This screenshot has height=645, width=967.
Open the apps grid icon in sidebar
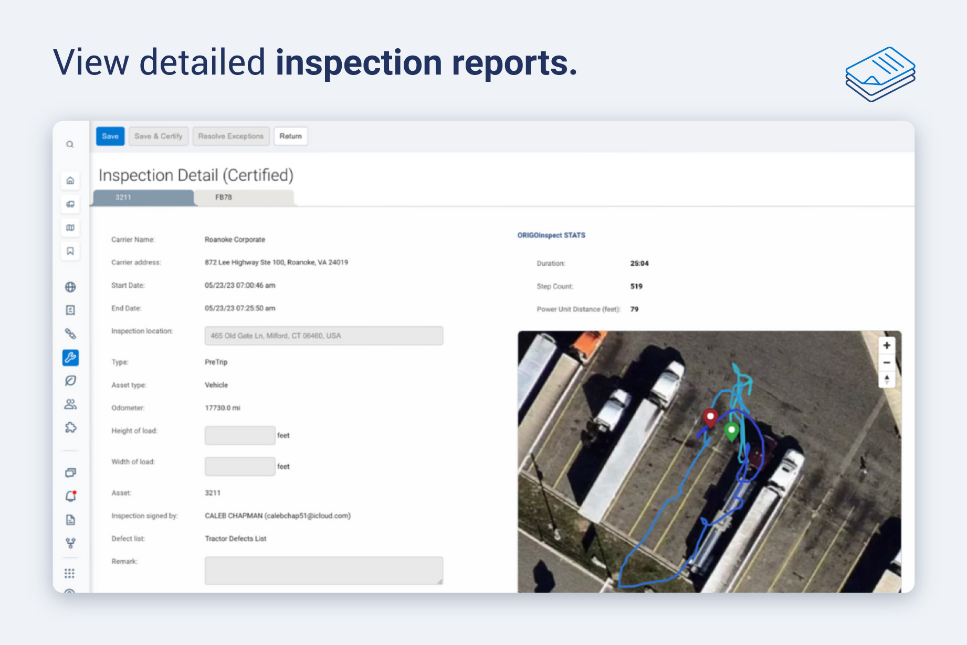pyautogui.click(x=70, y=573)
